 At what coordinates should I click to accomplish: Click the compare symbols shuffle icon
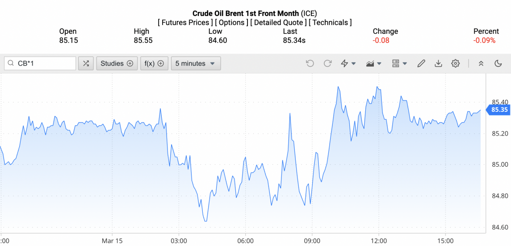(x=86, y=63)
